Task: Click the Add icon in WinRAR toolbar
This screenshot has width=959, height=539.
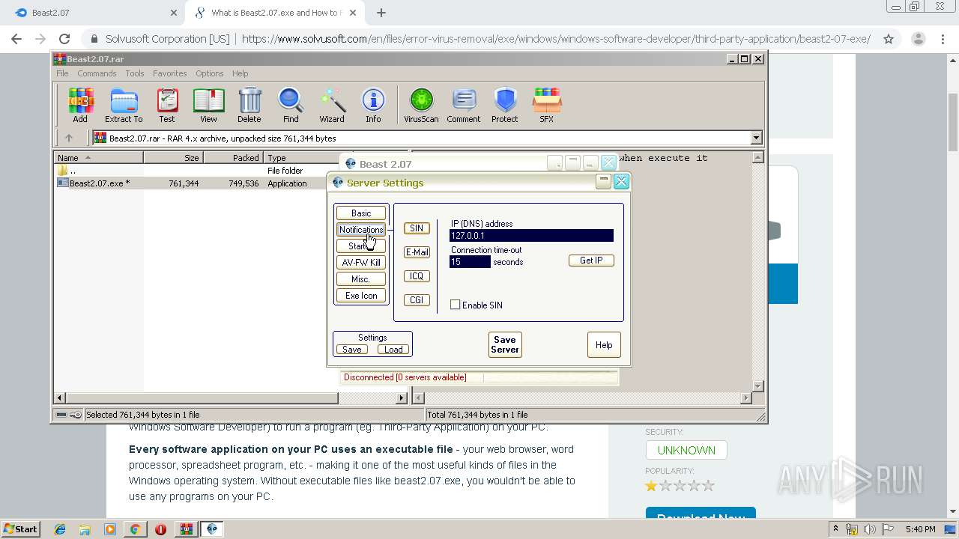Action: click(80, 105)
